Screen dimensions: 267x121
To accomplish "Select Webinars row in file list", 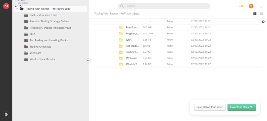I will (x=178, y=58).
